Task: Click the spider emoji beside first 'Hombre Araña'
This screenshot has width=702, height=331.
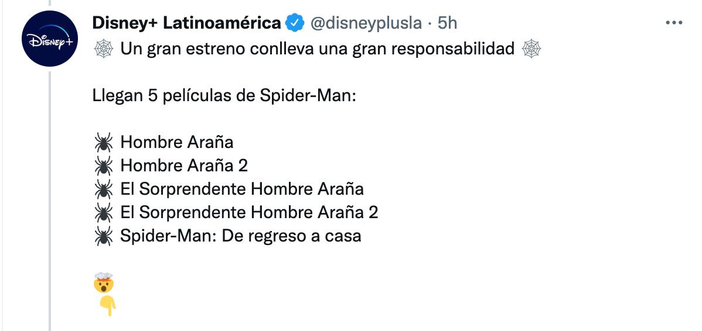Action: coord(103,142)
